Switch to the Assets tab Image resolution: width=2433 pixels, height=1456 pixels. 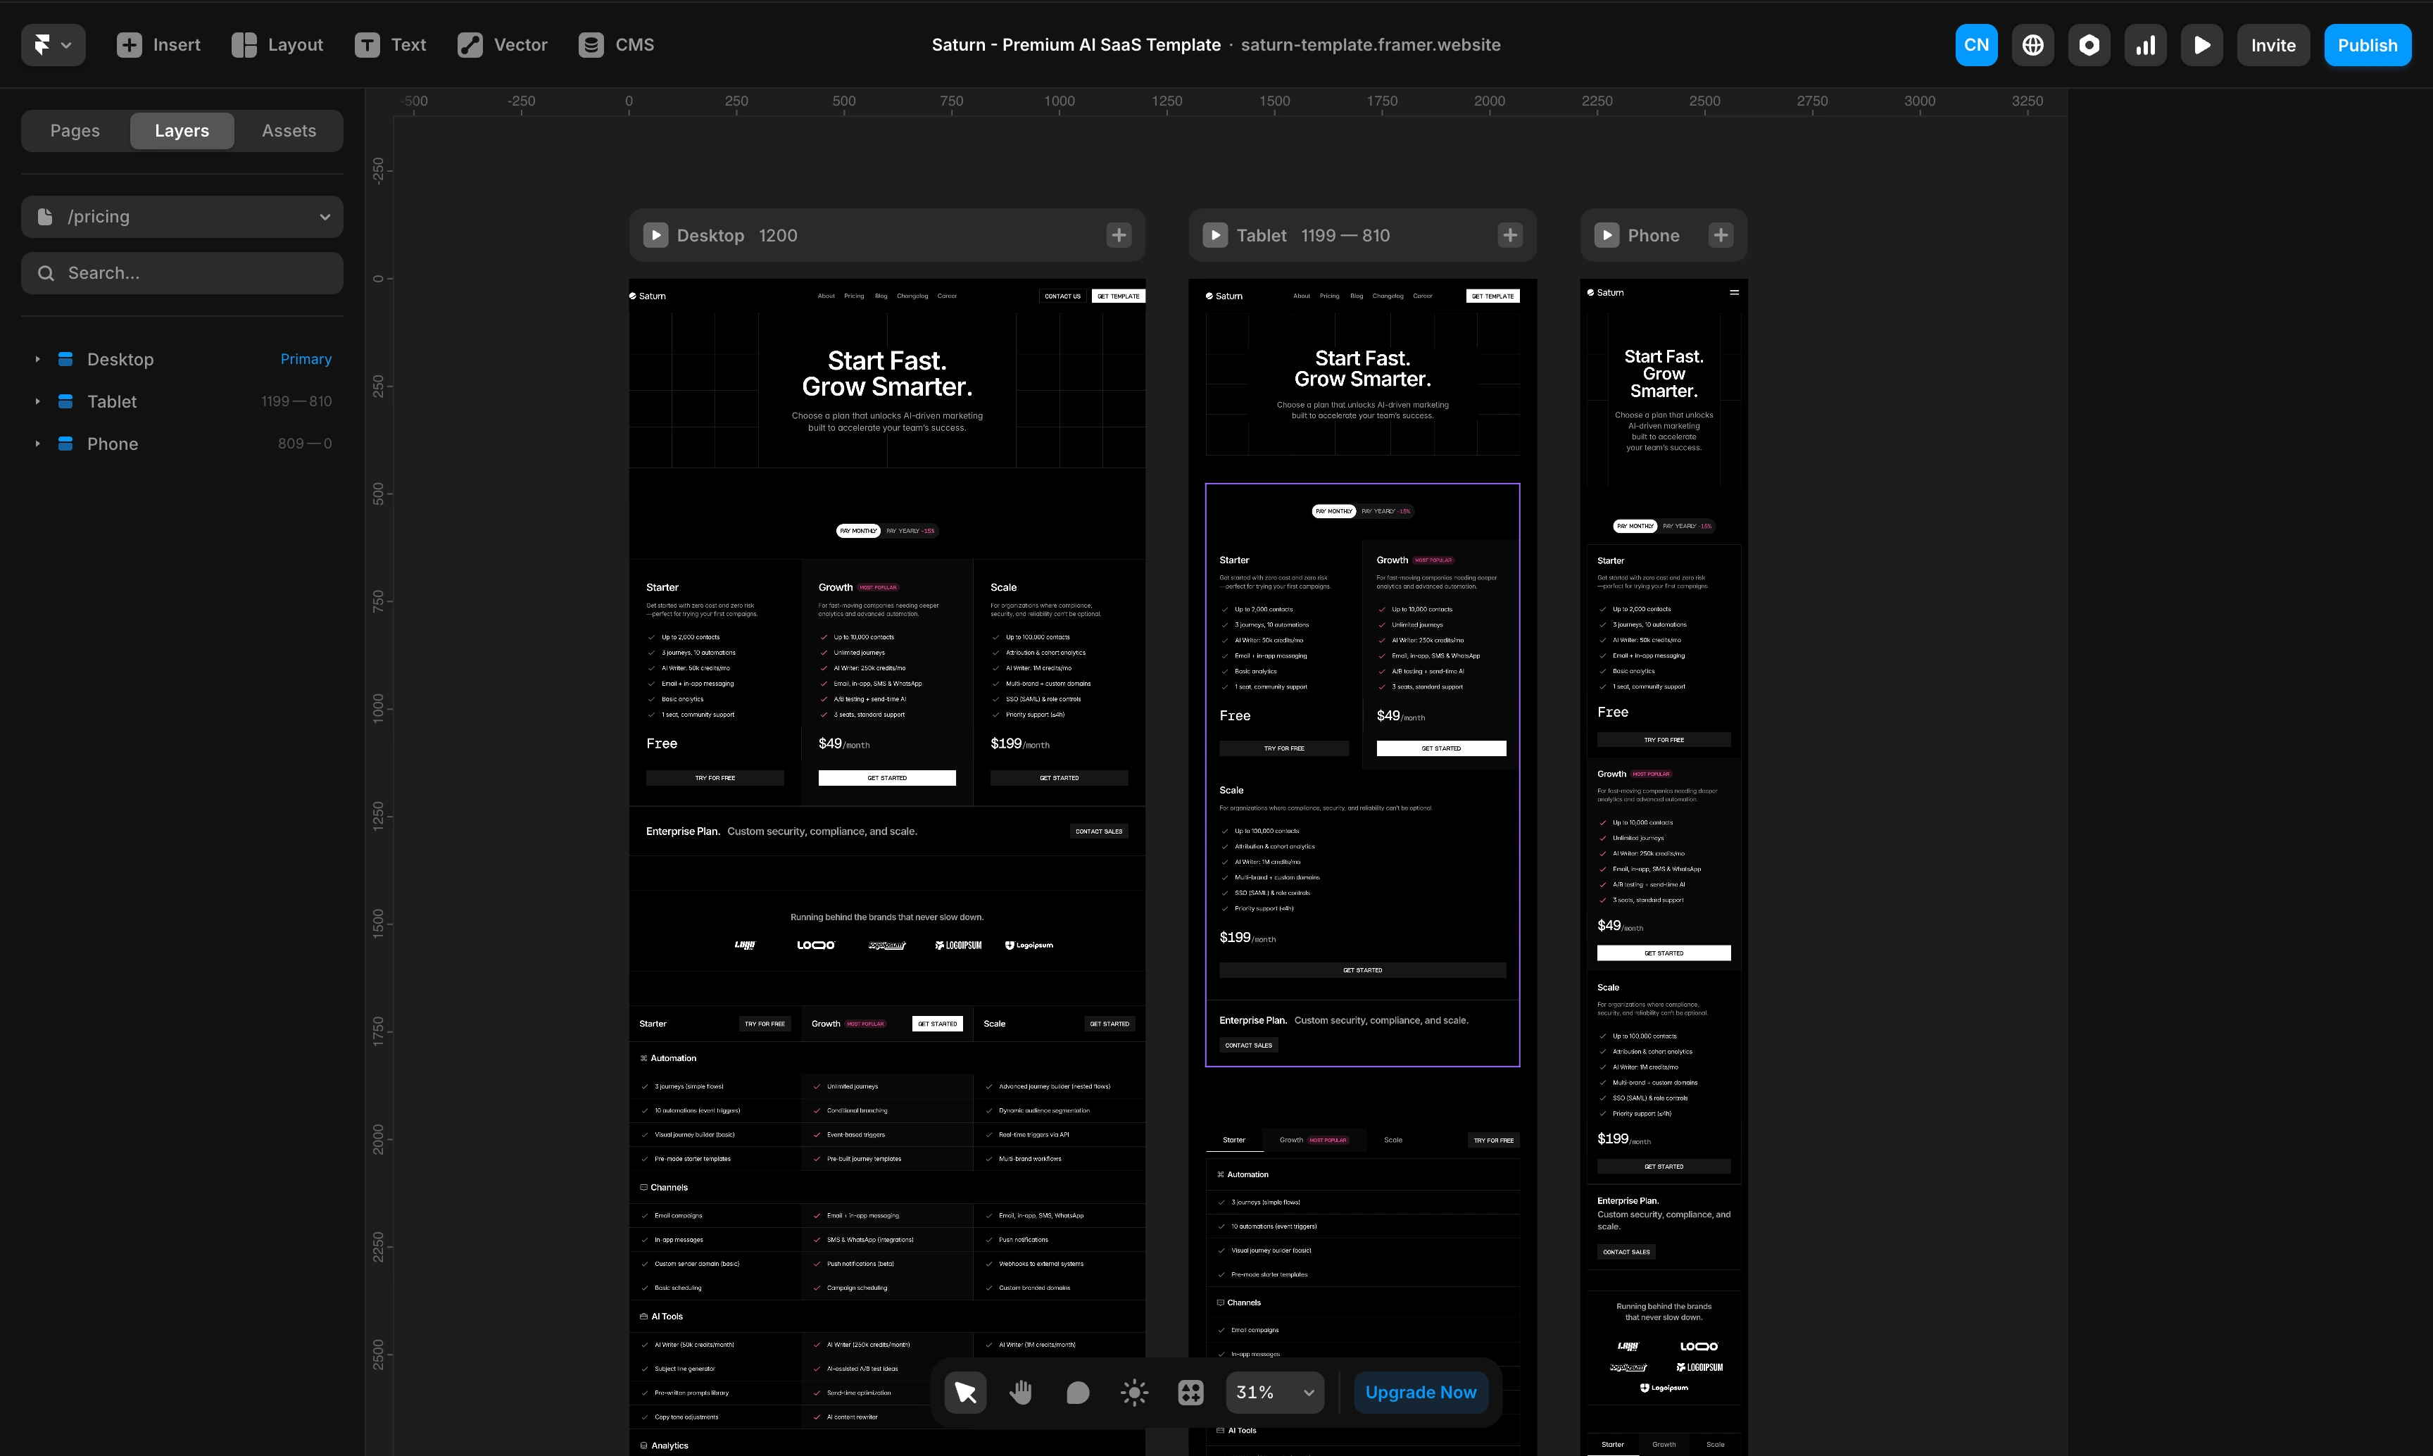tap(289, 130)
